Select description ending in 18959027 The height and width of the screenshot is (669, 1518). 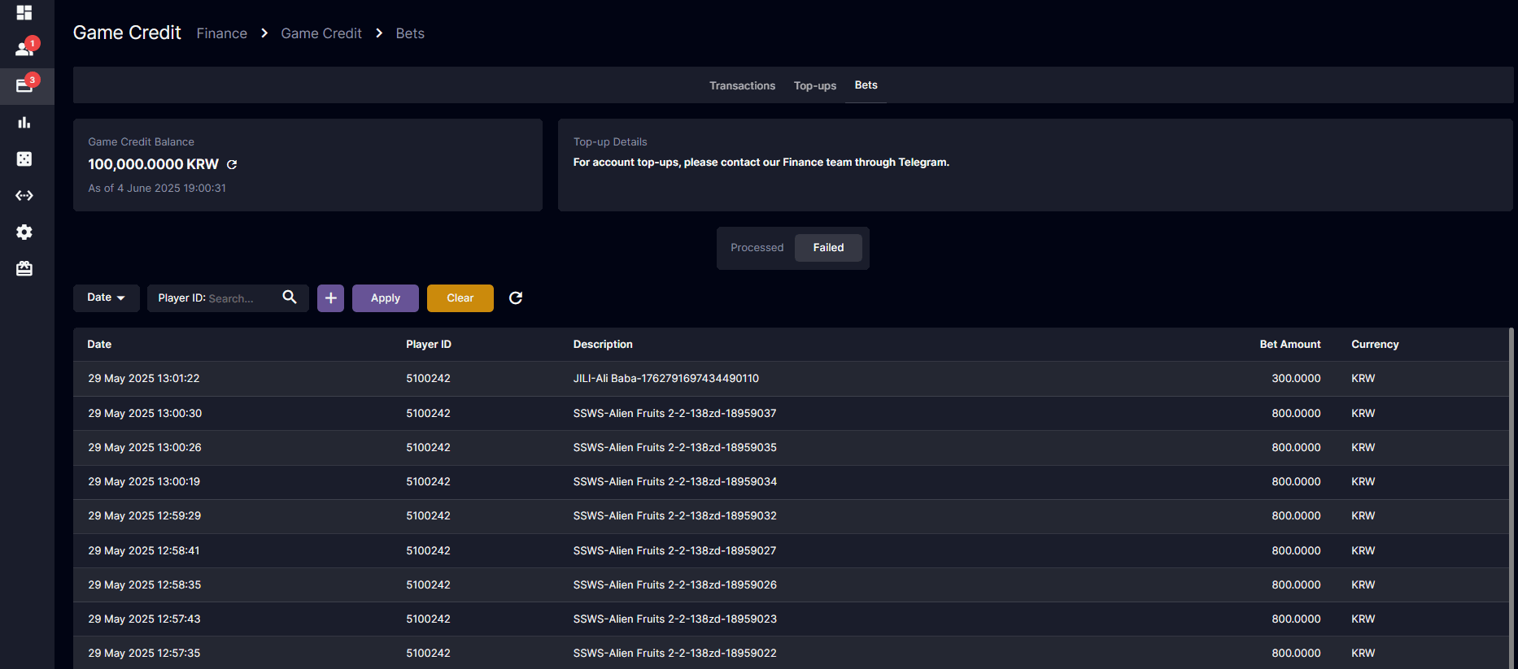click(x=675, y=551)
